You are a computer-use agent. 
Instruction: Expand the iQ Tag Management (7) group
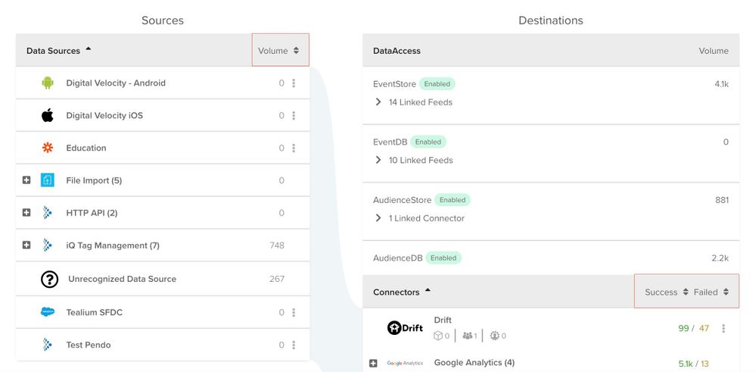point(26,245)
